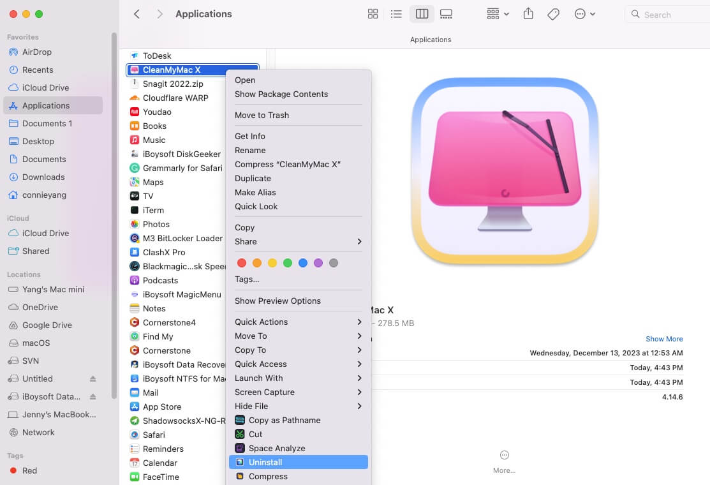Switch Finder to icon view
This screenshot has height=485, width=710.
click(373, 14)
